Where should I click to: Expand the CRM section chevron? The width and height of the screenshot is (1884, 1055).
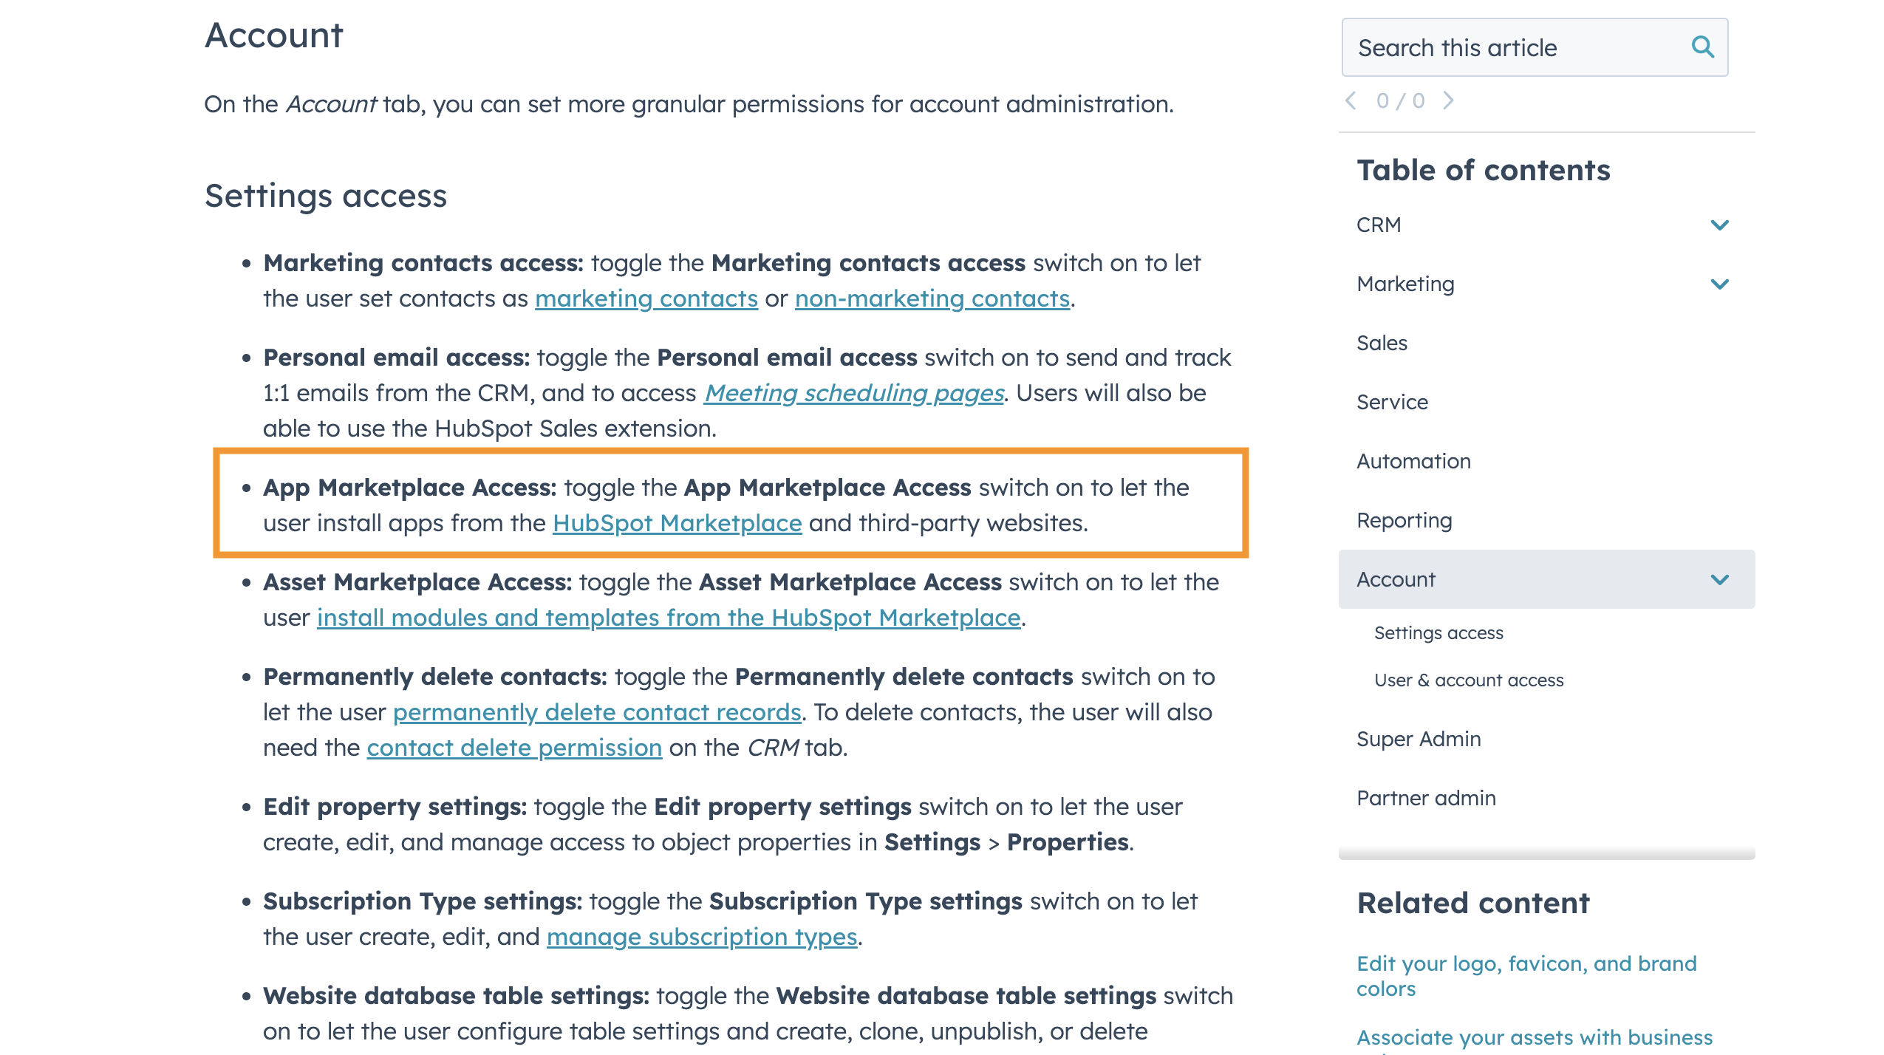pos(1719,225)
